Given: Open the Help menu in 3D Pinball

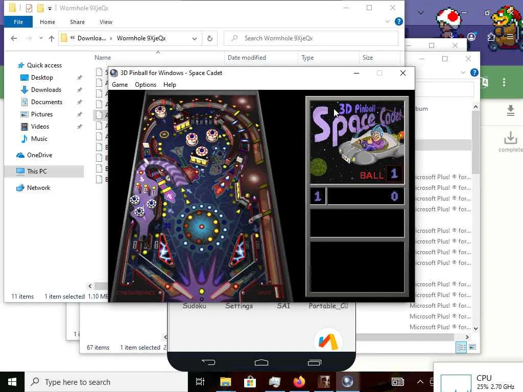Looking at the screenshot, I should (x=170, y=85).
